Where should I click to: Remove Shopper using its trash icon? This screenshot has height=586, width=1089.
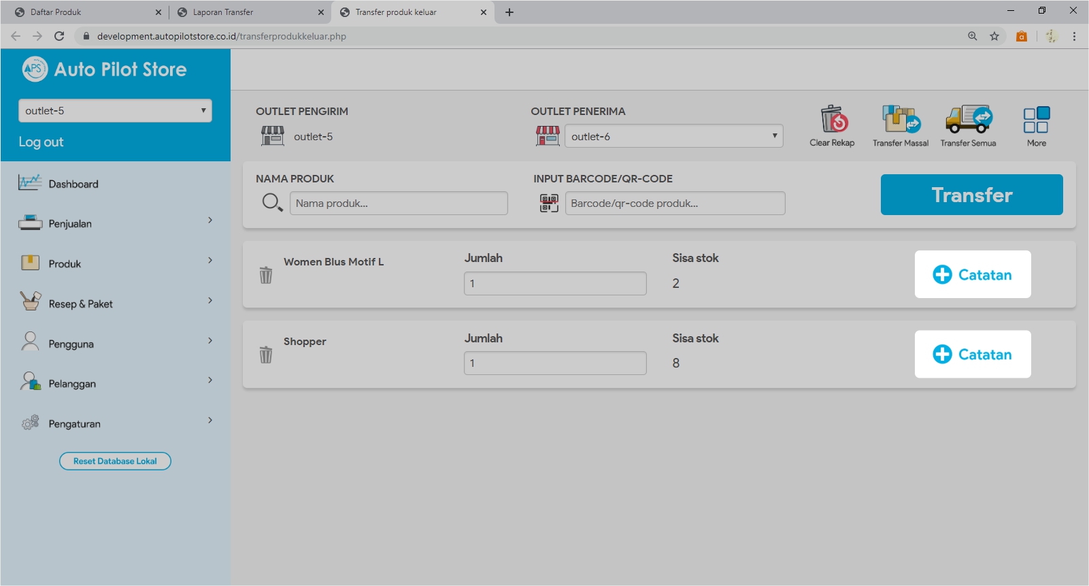point(266,355)
